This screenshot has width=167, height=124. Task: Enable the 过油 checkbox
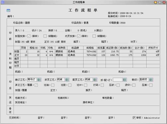coord(53,85)
